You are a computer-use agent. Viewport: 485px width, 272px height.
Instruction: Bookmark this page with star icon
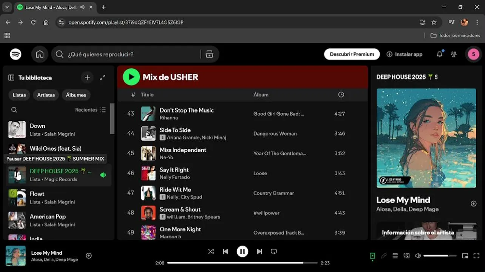pos(434,22)
